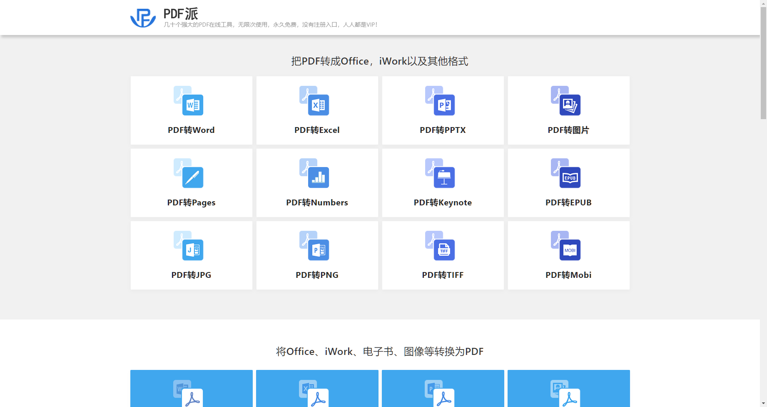Viewport: 767px width, 407px height.
Task: Click the PDF转TIFF icon
Action: pyautogui.click(x=440, y=246)
